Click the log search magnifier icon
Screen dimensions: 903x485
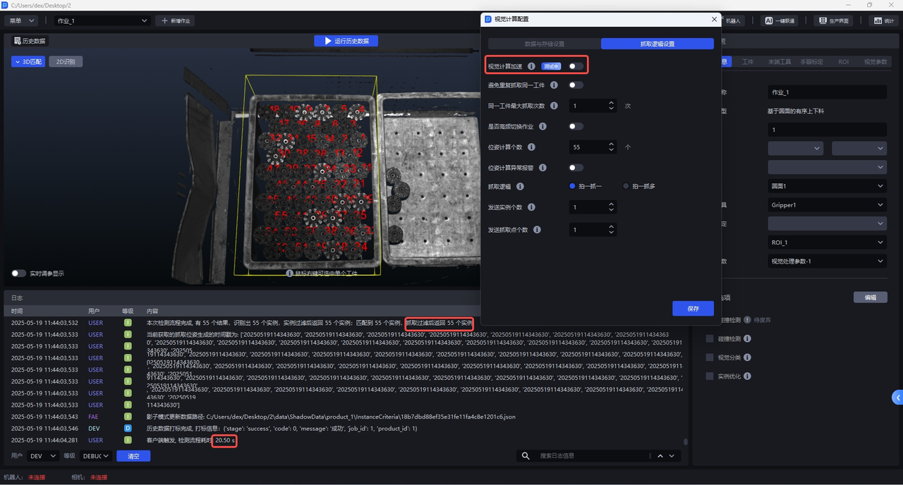point(526,456)
